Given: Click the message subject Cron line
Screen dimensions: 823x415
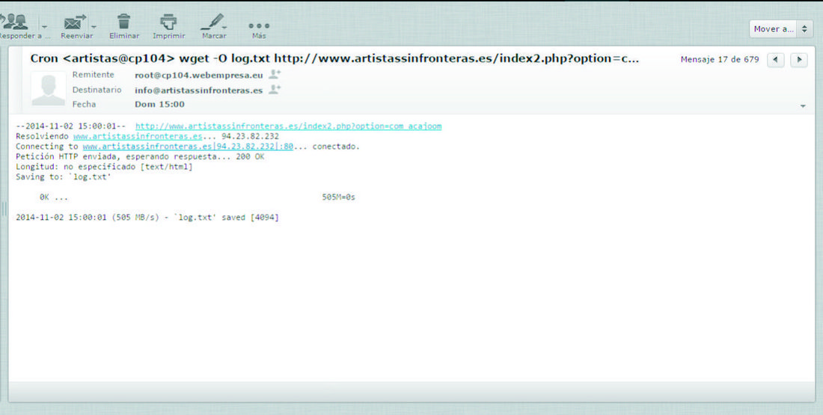Looking at the screenshot, I should coord(334,58).
